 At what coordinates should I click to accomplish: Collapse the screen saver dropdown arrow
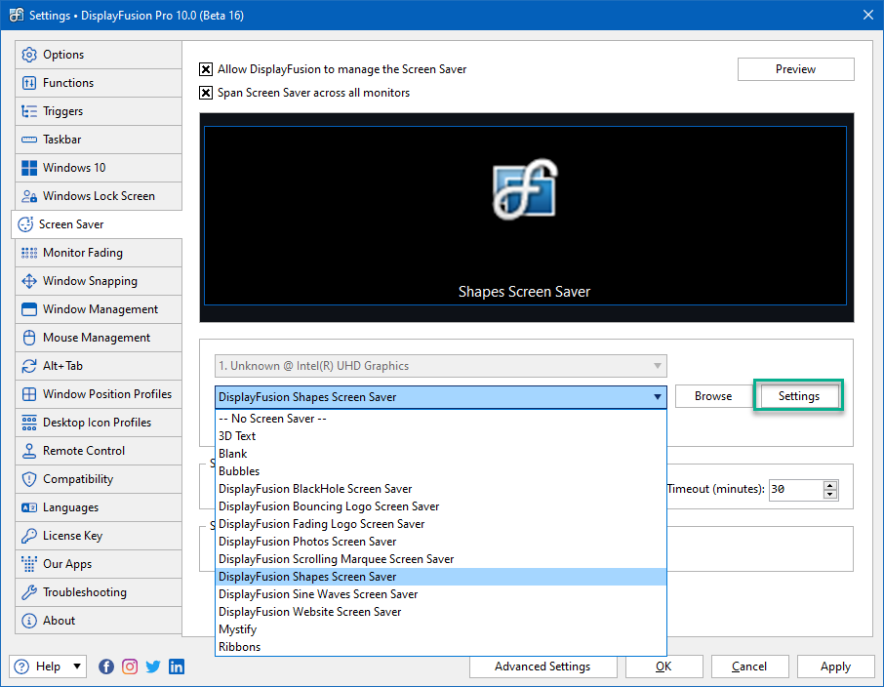[658, 397]
